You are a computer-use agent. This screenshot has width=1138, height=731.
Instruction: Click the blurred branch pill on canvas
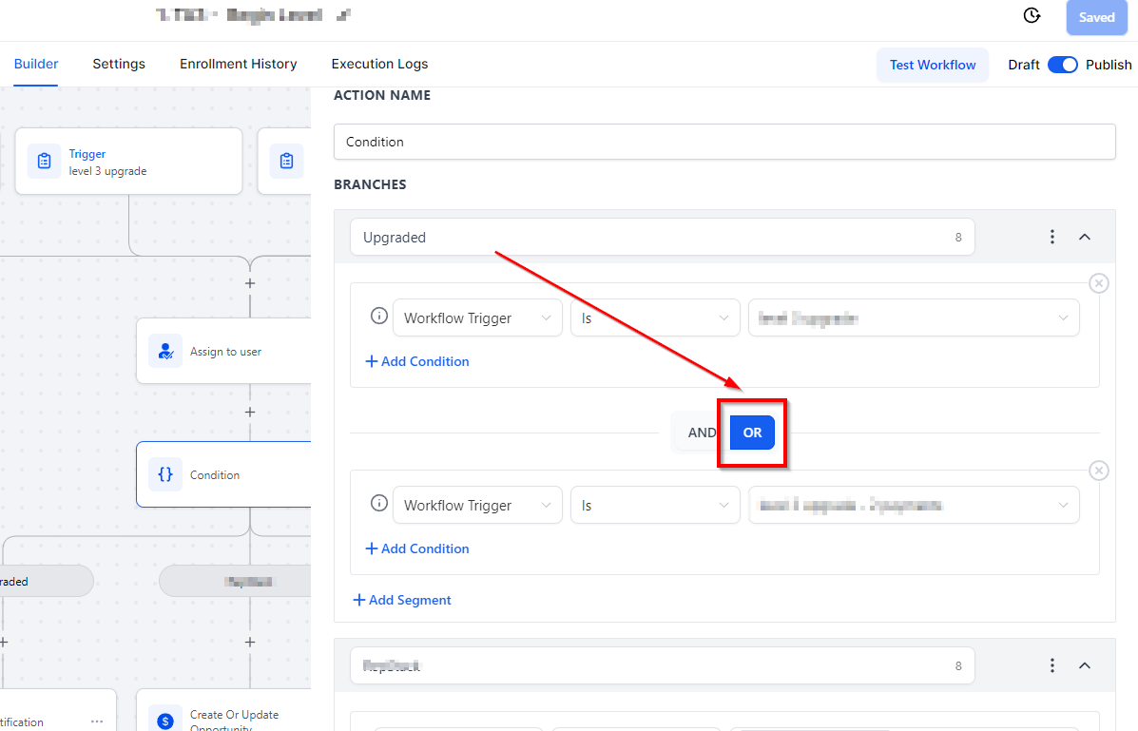point(235,582)
